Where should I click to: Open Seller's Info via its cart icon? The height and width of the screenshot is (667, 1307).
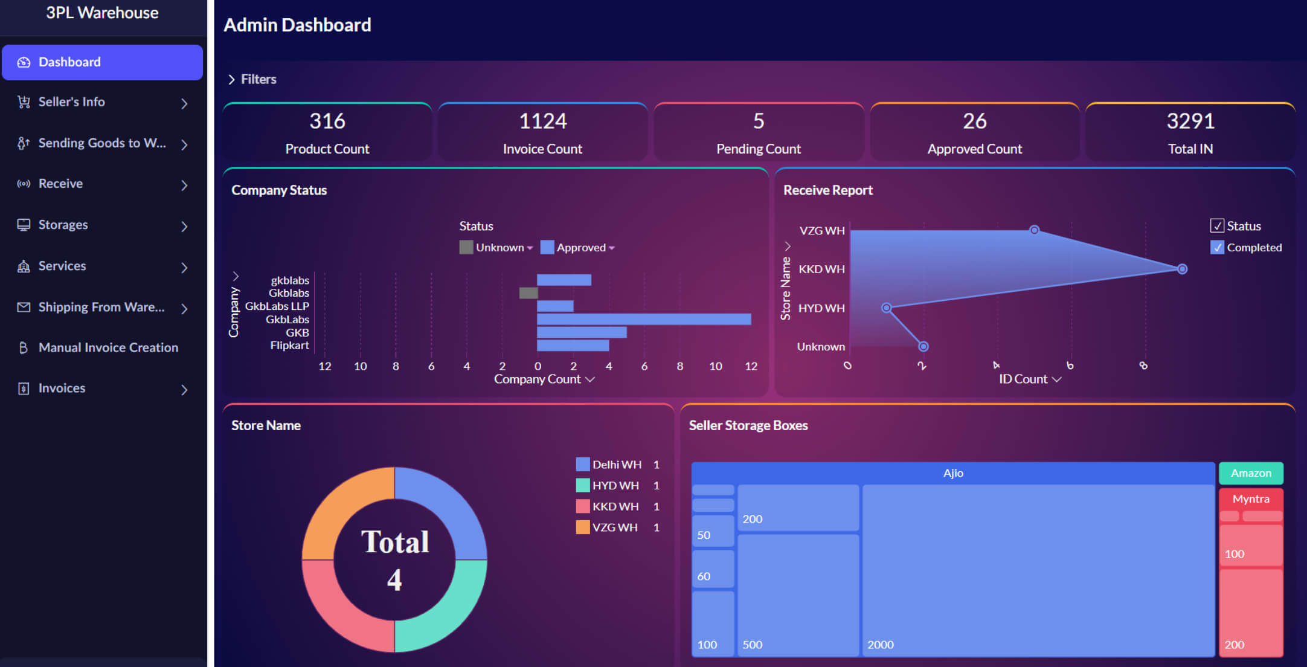click(x=24, y=102)
